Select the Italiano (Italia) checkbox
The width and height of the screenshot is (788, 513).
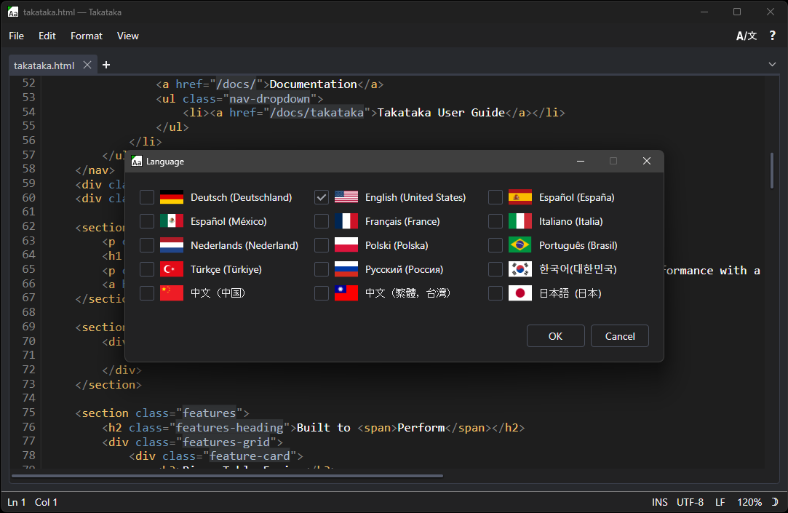[x=496, y=221]
